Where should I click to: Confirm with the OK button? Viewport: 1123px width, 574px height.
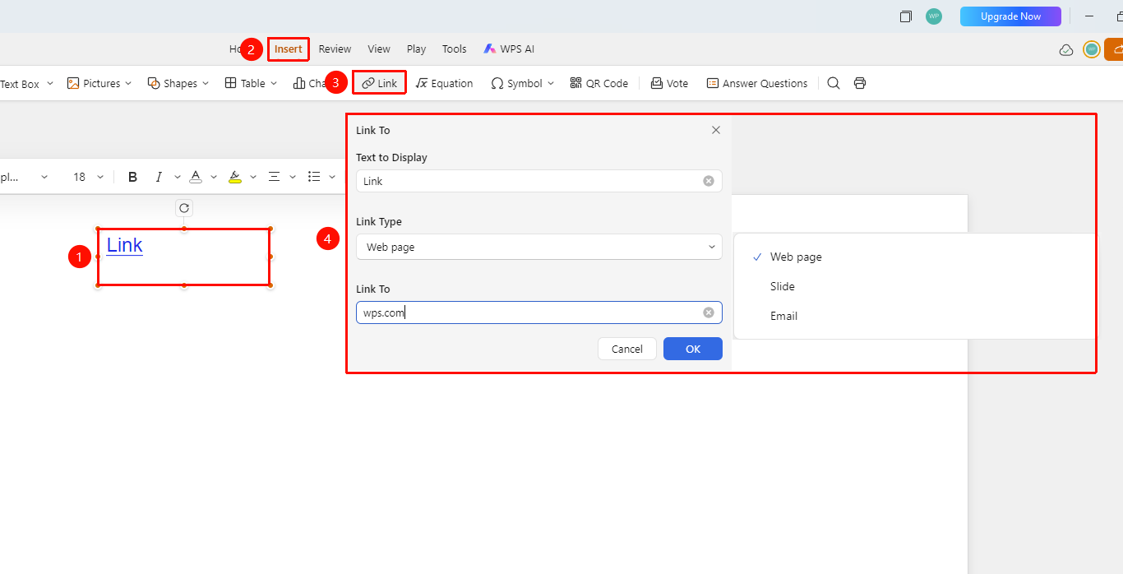click(693, 349)
